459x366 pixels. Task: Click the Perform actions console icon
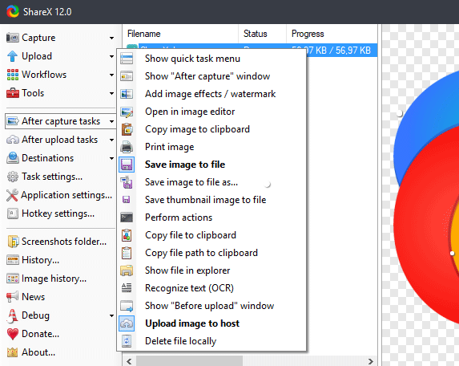[x=127, y=218]
